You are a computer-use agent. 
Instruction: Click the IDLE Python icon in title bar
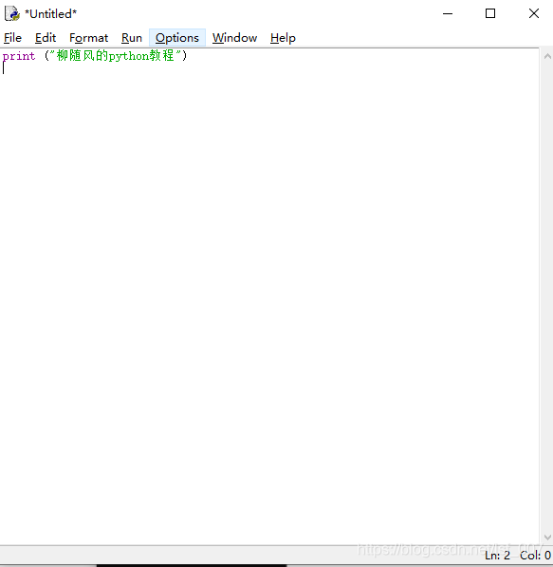12,13
